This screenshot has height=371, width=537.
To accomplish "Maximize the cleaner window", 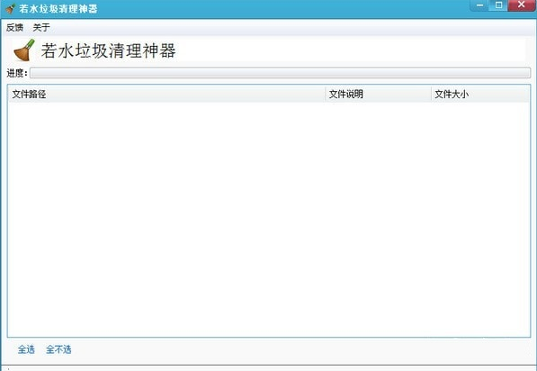I will 498,5.
